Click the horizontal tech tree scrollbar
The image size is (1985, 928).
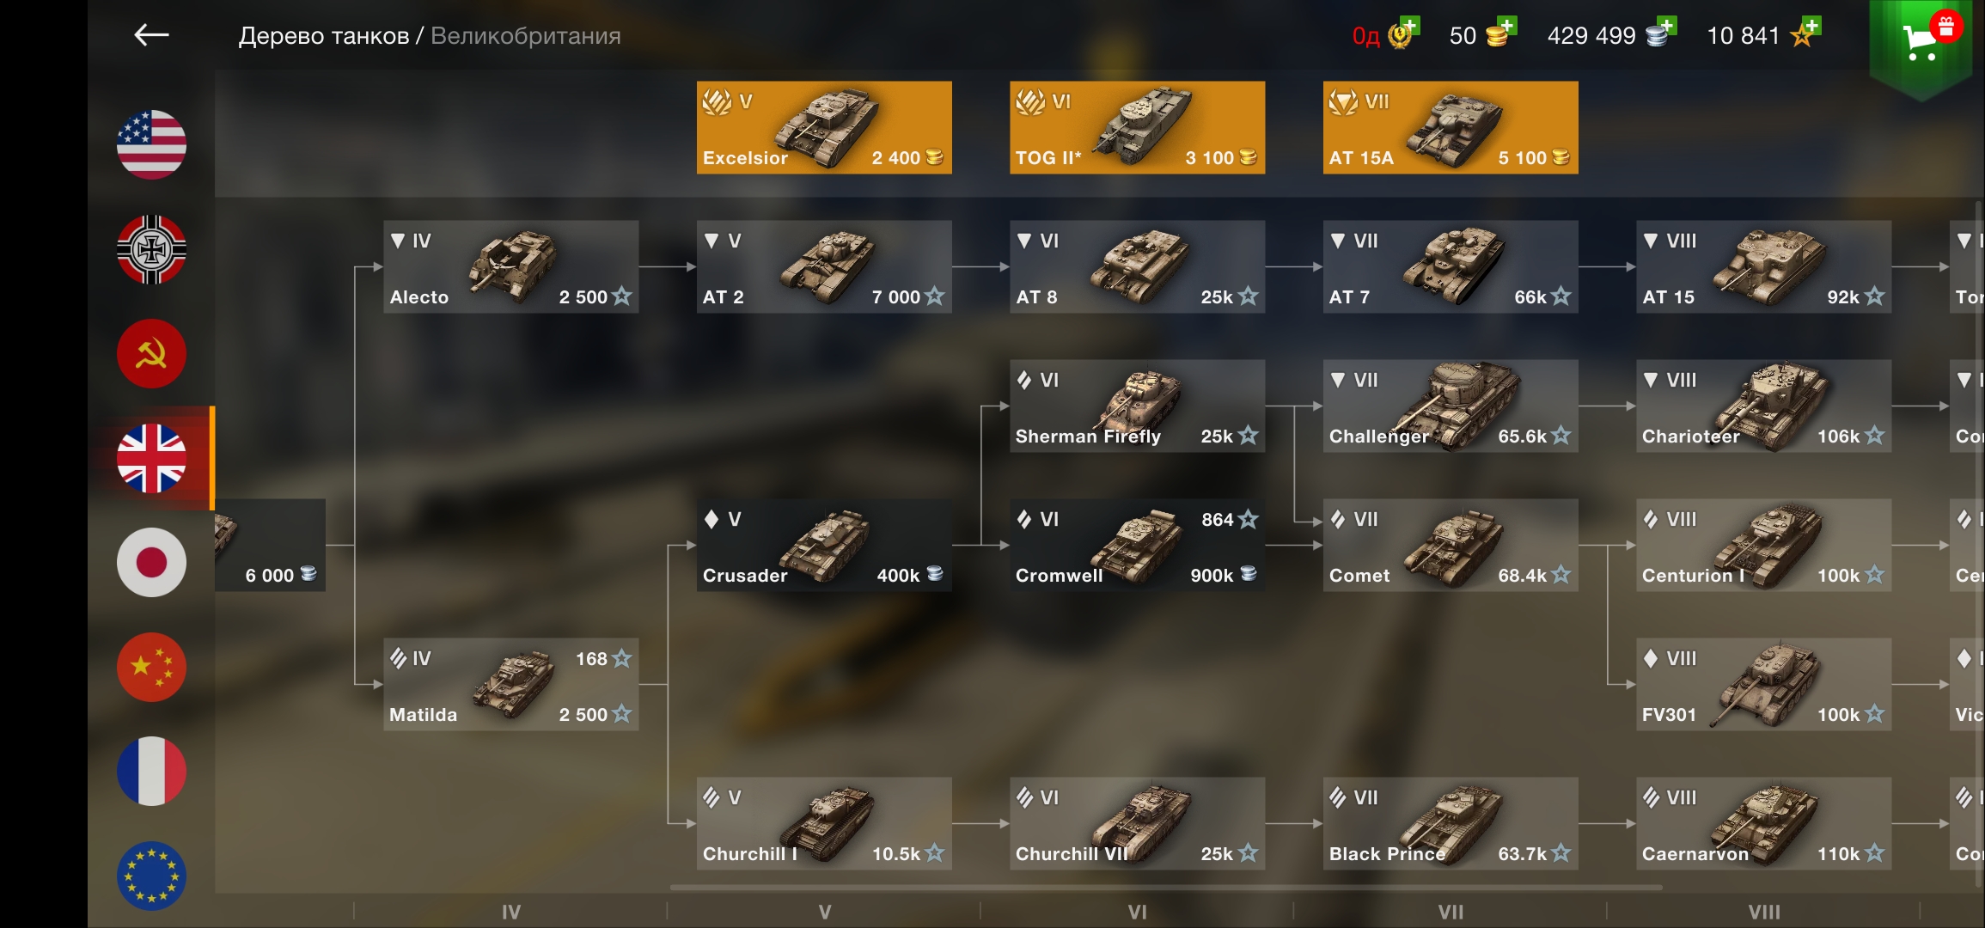coord(1166,887)
